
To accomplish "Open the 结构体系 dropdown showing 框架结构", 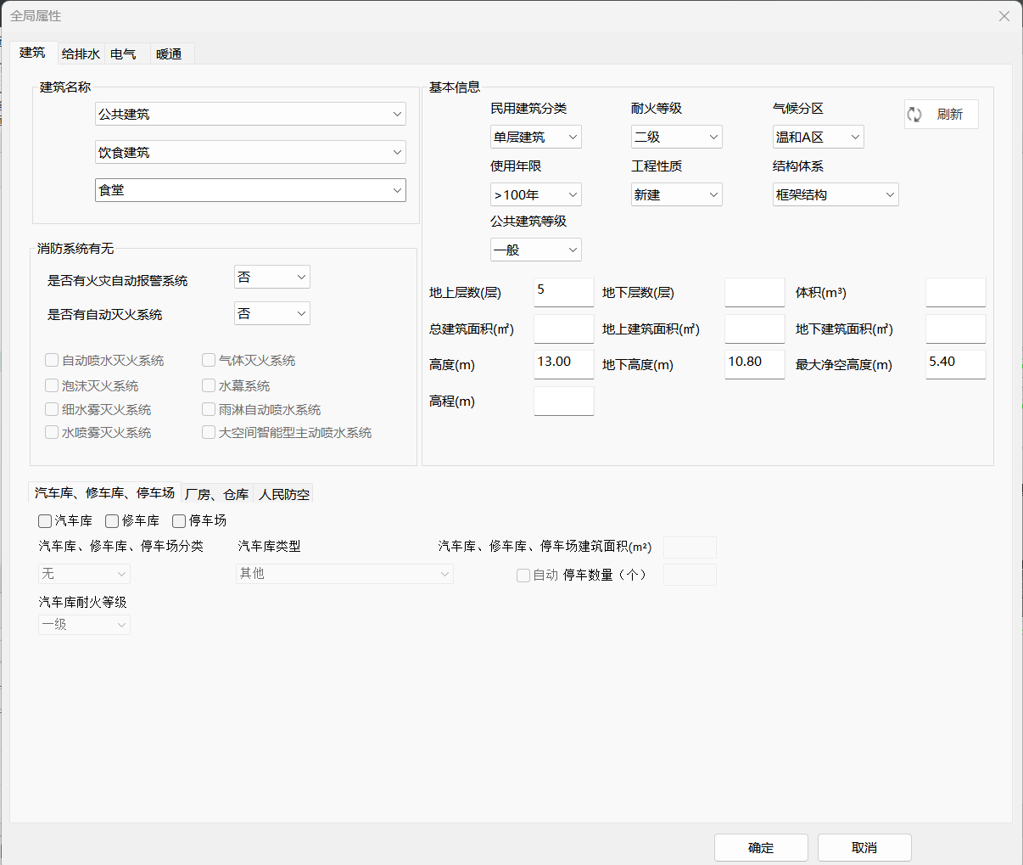I will pyautogui.click(x=835, y=194).
